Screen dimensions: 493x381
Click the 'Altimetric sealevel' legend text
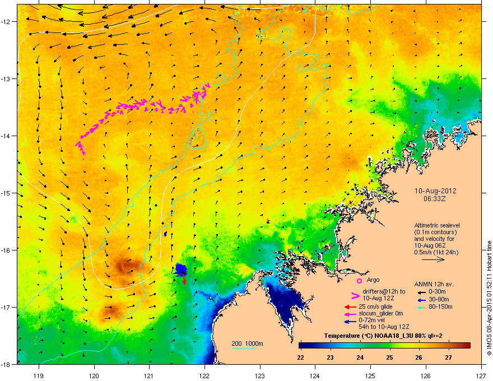click(437, 225)
